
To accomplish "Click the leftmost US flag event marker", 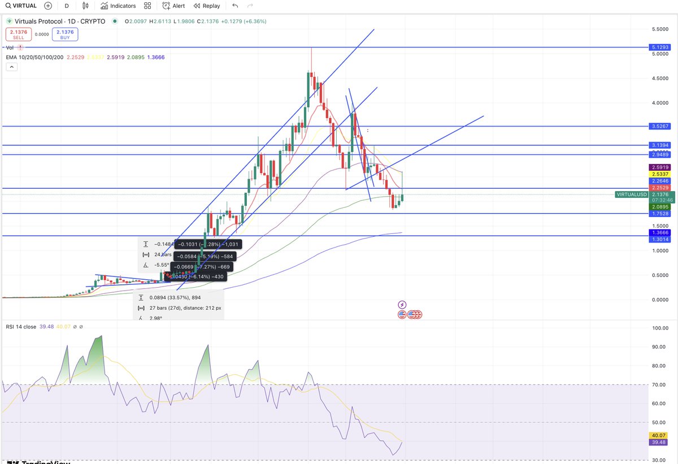I will point(402,314).
